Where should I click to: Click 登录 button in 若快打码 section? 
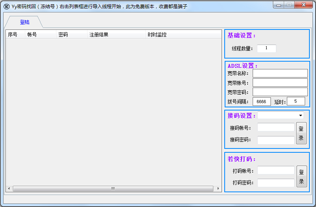301,176
